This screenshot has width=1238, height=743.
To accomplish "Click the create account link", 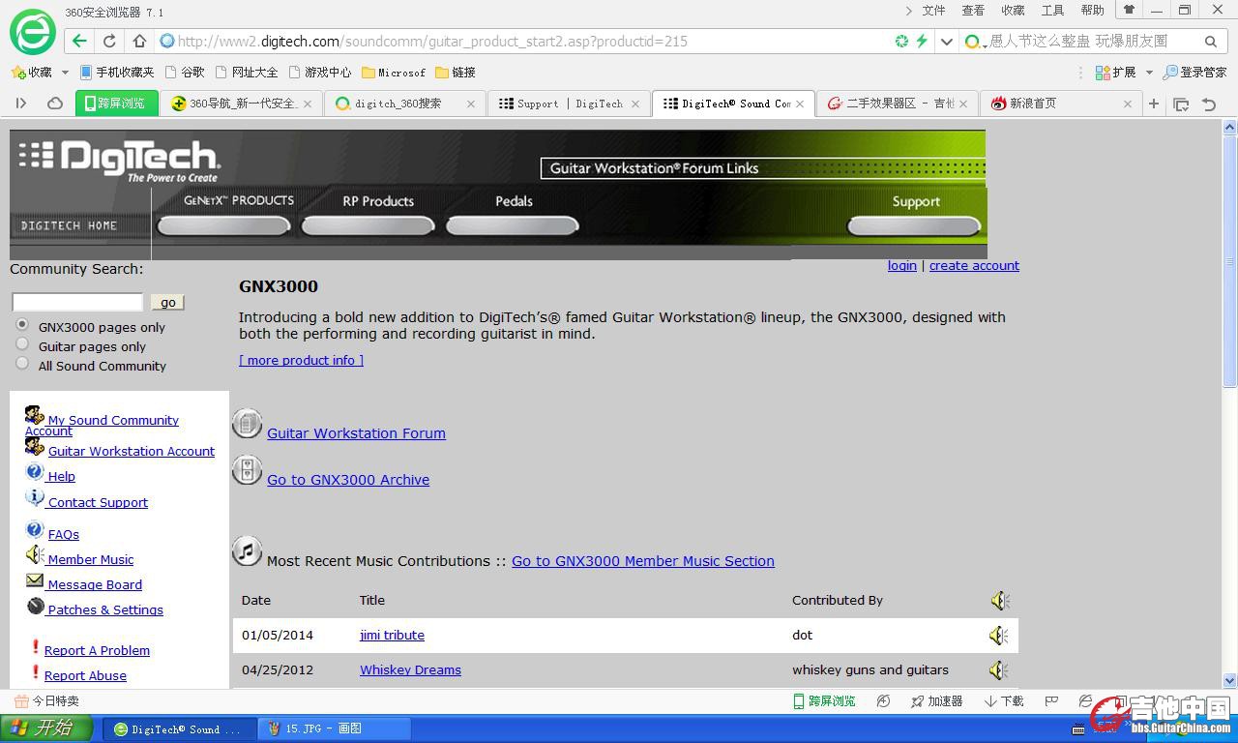I will click(974, 266).
